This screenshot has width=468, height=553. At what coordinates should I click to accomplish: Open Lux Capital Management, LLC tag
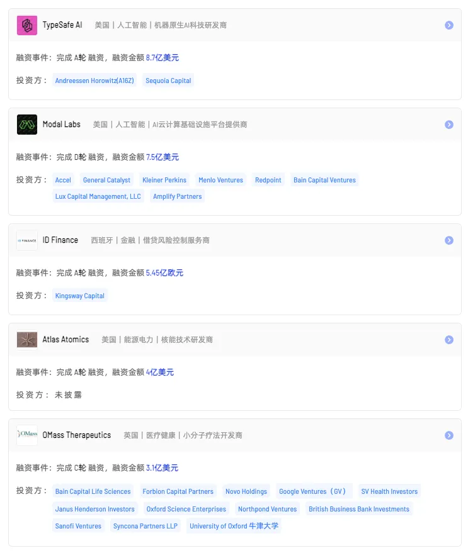(x=98, y=196)
